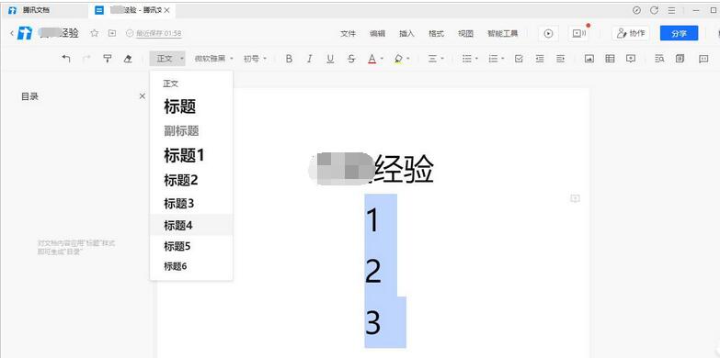The image size is (720, 358).
Task: Apply the red font color (A)
Action: point(371,59)
